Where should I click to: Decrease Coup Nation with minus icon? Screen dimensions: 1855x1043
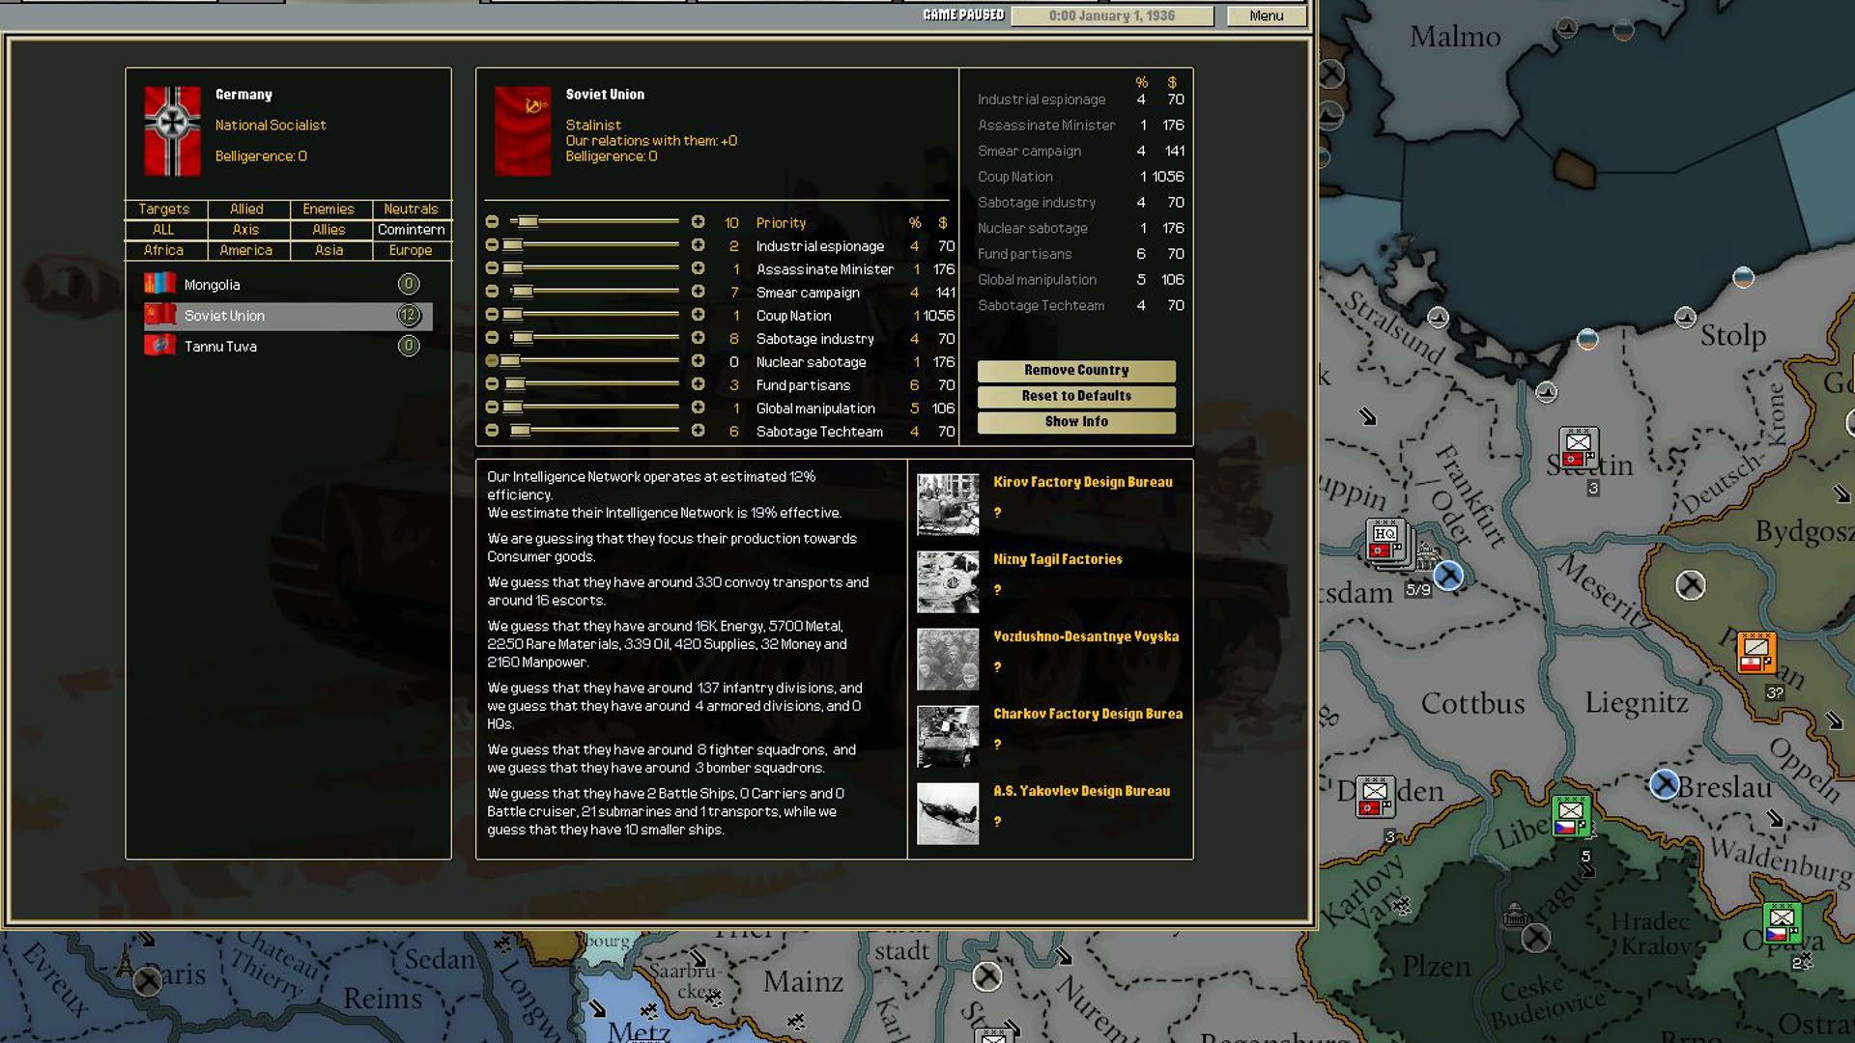(x=492, y=315)
